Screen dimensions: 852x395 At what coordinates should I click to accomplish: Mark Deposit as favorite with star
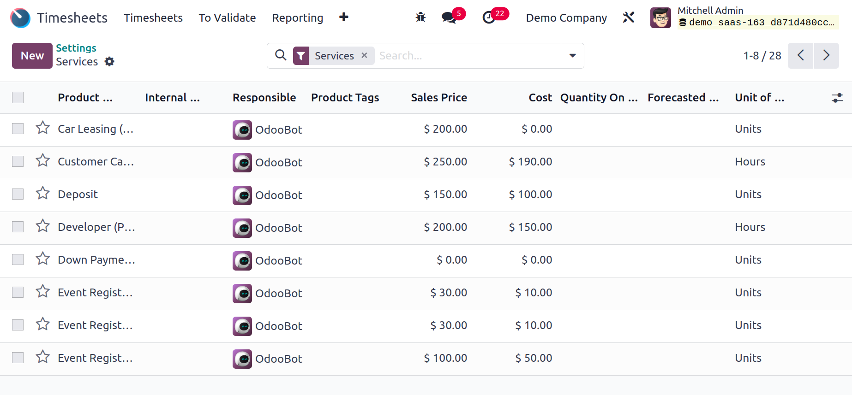pyautogui.click(x=43, y=193)
